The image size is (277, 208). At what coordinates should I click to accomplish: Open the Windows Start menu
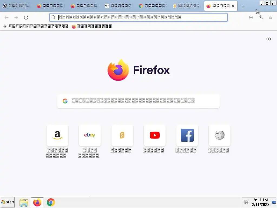pos(7,202)
